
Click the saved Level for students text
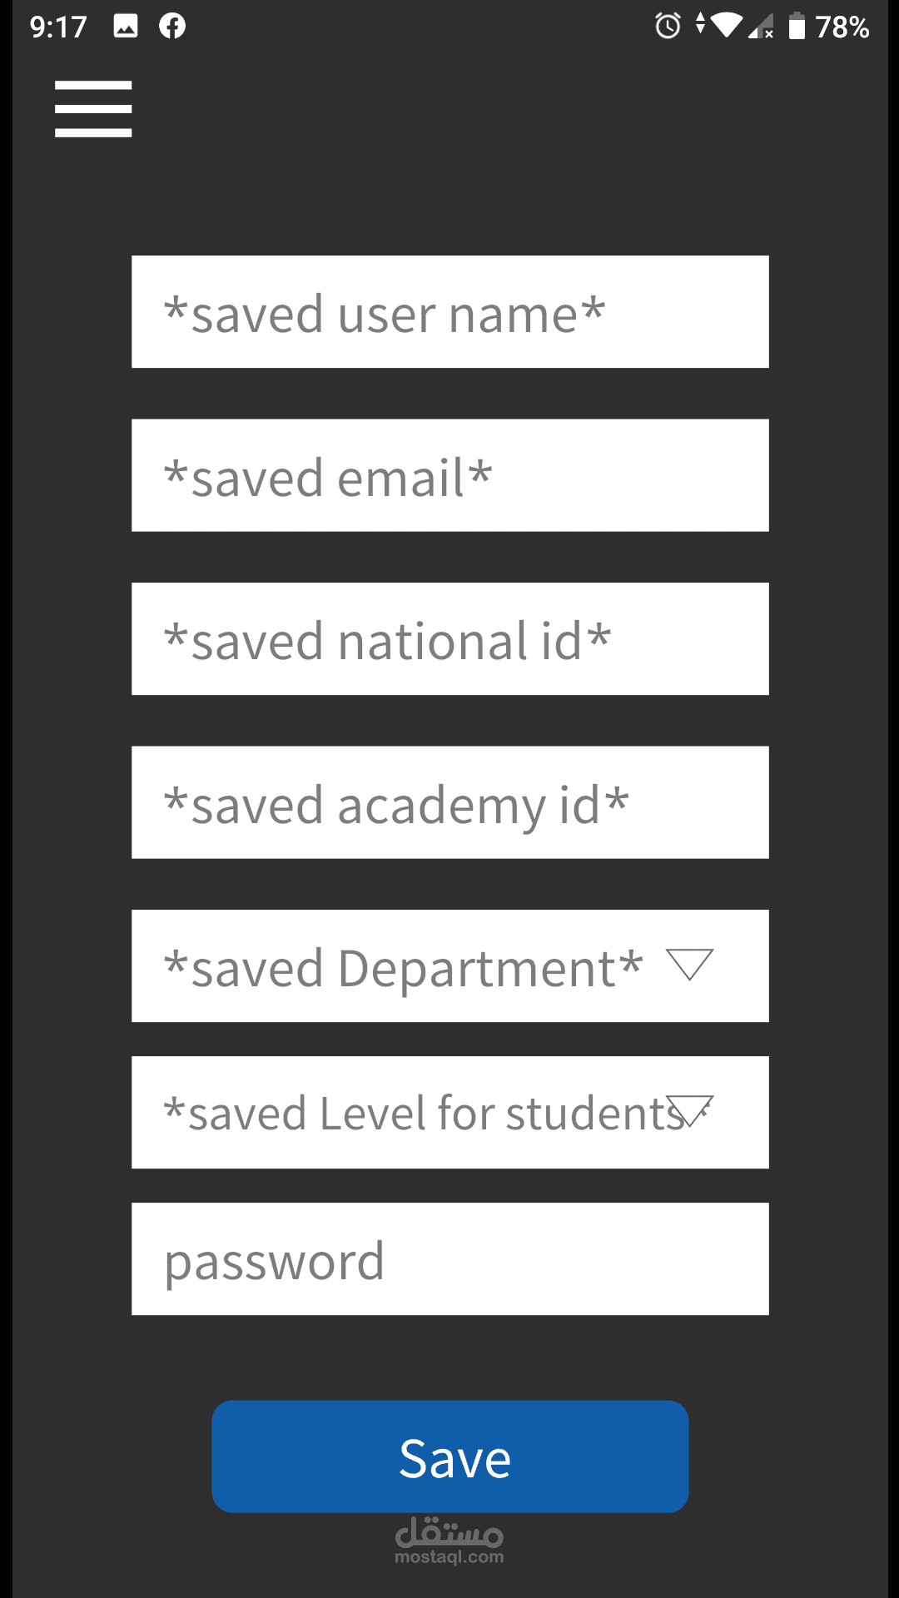(x=425, y=1114)
